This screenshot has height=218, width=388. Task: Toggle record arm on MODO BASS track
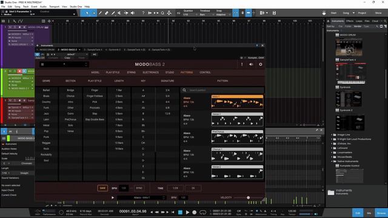[19, 71]
